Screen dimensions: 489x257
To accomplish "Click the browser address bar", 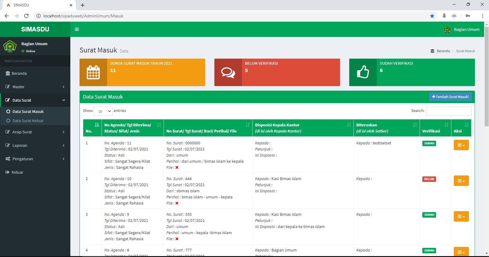I will [x=232, y=16].
